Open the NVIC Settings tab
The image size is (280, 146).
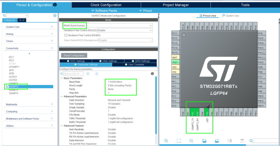tap(75, 61)
